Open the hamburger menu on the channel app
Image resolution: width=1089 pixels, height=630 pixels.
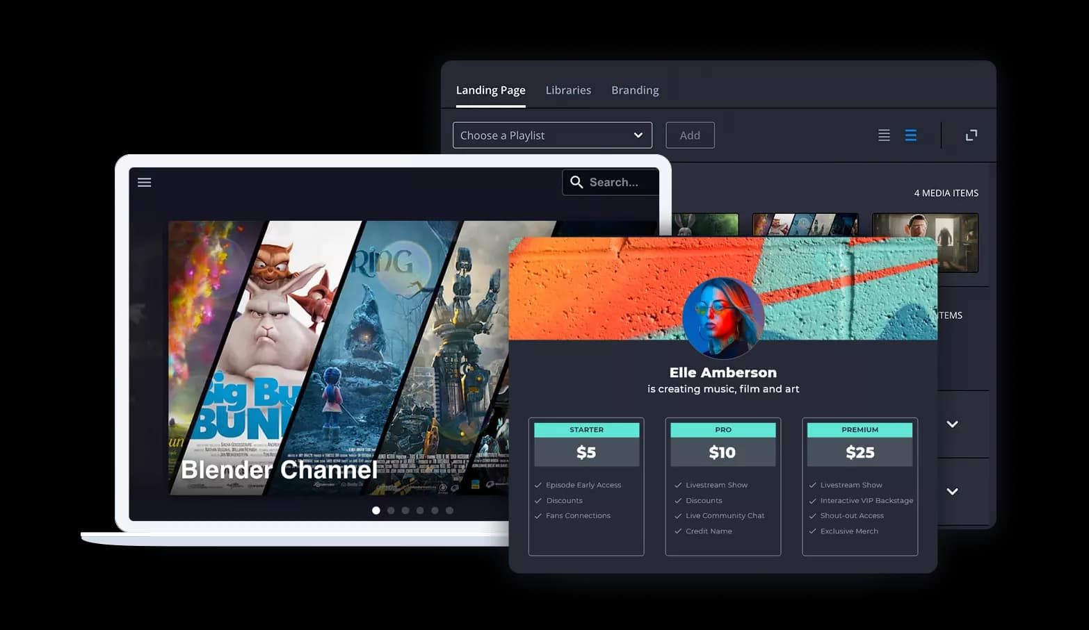click(144, 182)
